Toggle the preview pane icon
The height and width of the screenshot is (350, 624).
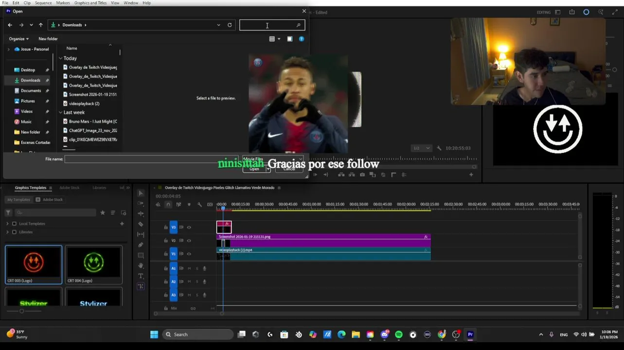290,39
